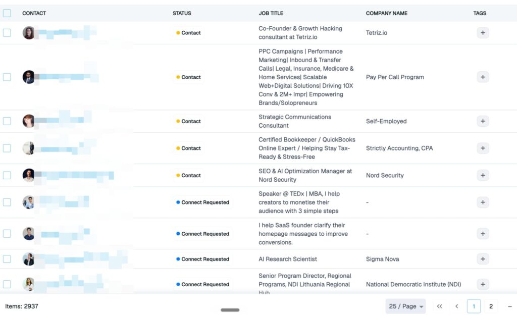Viewport: 517px width, 315px height.
Task: Go to first page double-chevron icon
Action: 440,306
